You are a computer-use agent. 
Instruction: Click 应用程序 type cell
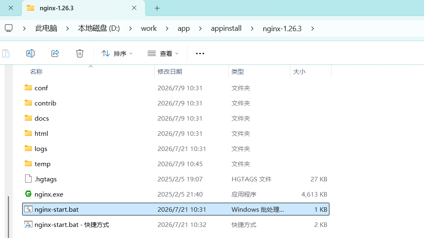coord(244,195)
